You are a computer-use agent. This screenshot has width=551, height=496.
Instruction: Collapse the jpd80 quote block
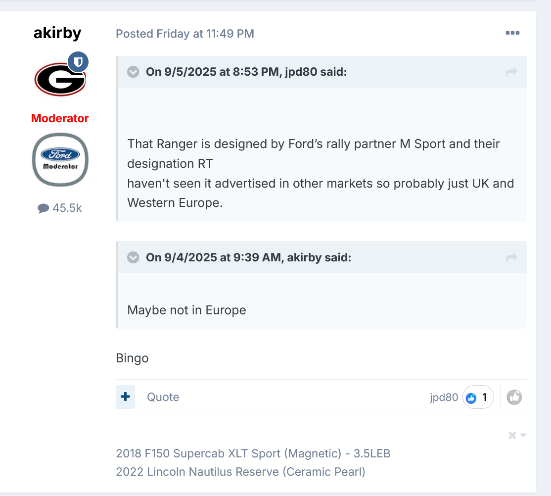(x=133, y=72)
